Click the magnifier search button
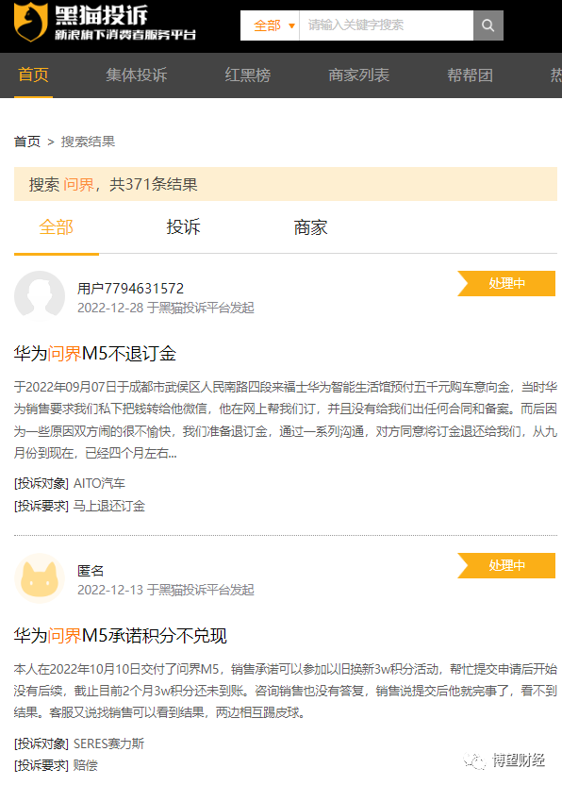Screen dimensions: 562x785 point(488,25)
